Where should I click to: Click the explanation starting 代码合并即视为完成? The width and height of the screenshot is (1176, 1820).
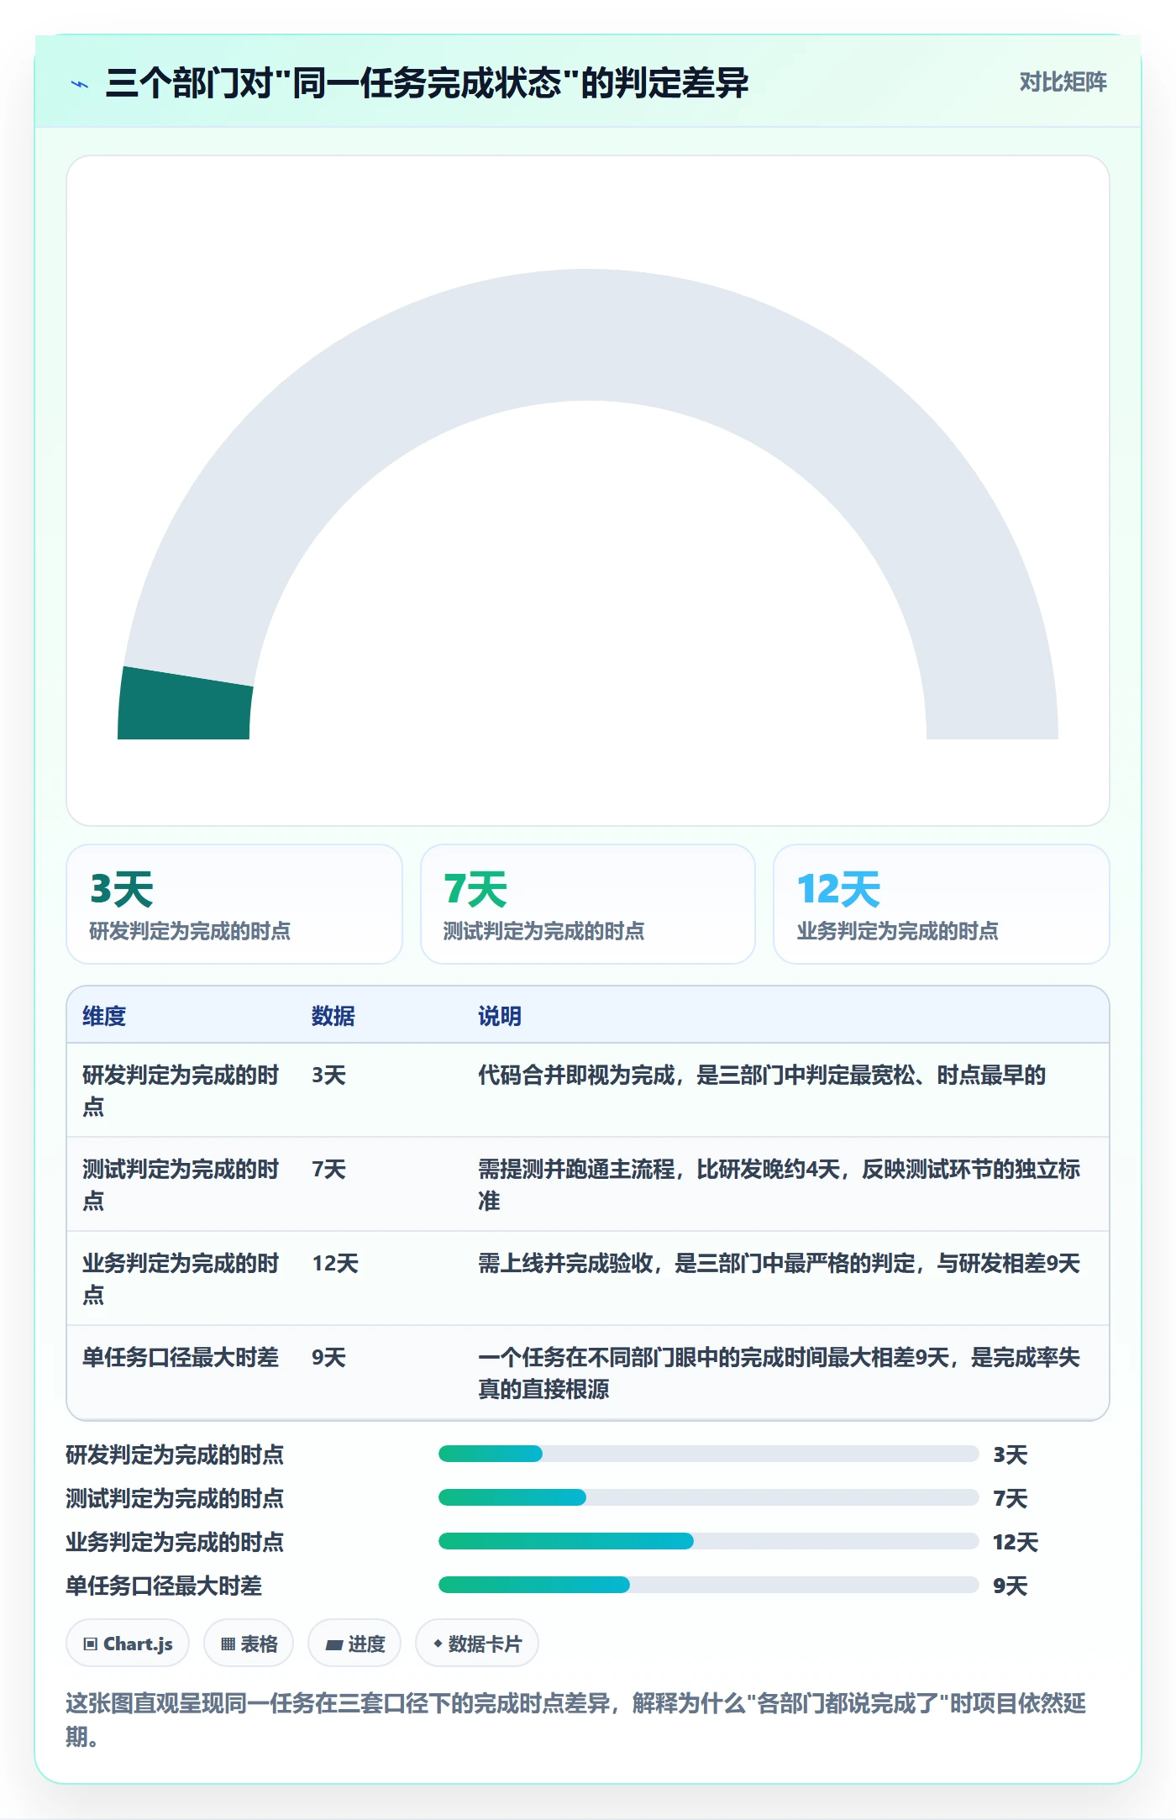762,1075
